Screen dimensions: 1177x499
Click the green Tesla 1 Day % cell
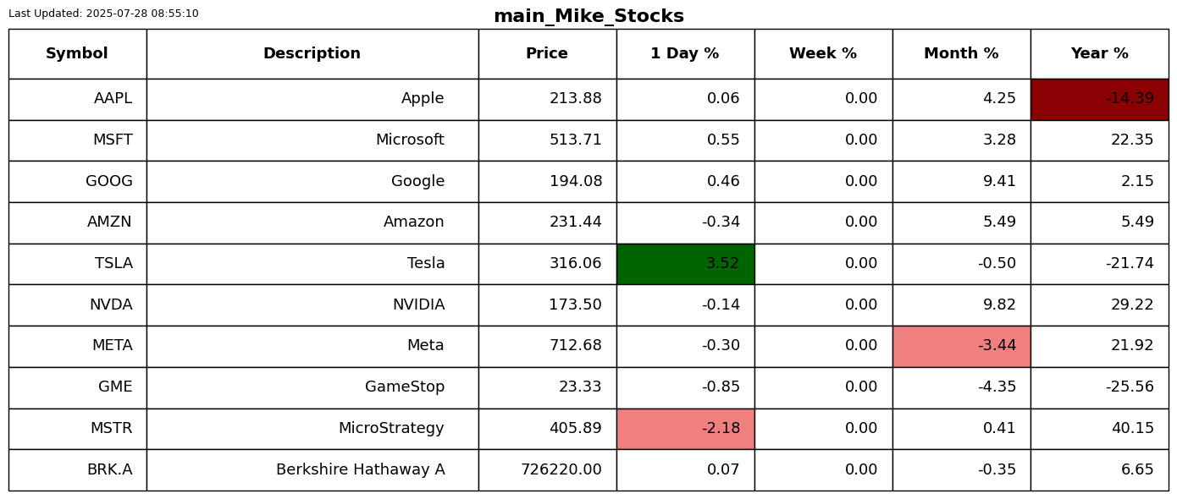tap(685, 264)
